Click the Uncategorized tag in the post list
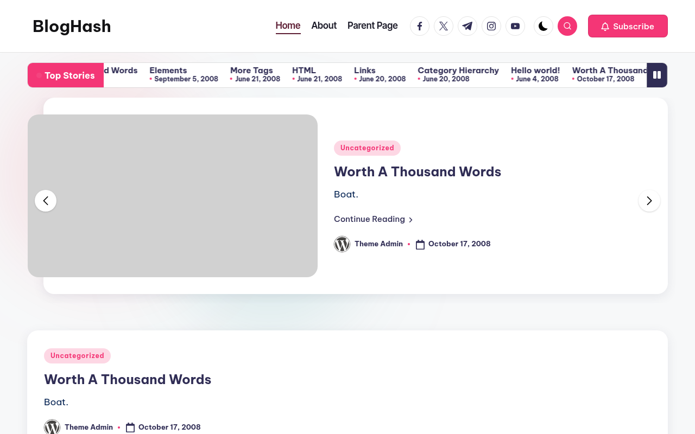This screenshot has width=695, height=434. click(77, 356)
